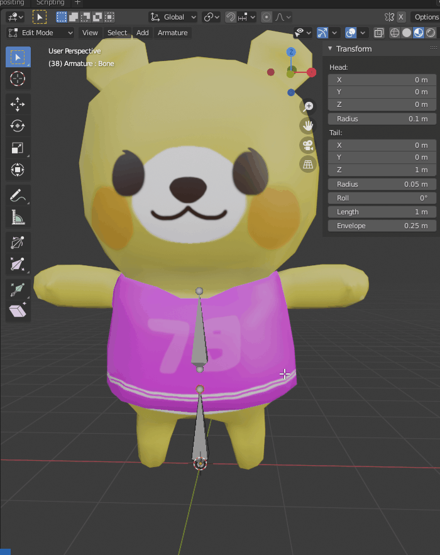Choose the Subtract selection mode icon
Image resolution: width=440 pixels, height=555 pixels.
85,17
